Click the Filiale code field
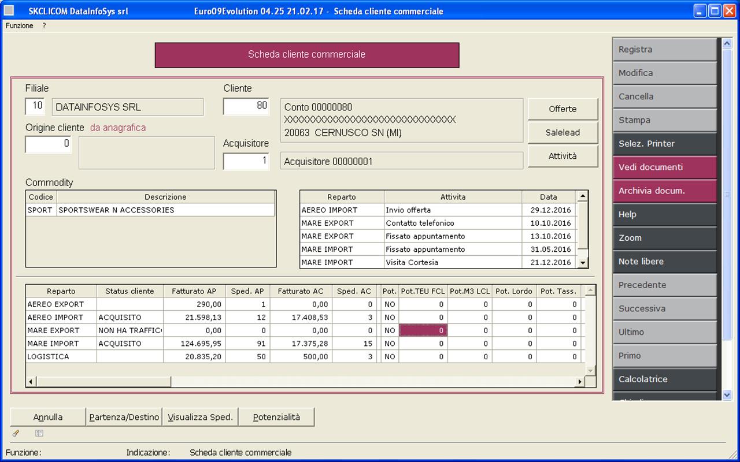 click(x=35, y=106)
